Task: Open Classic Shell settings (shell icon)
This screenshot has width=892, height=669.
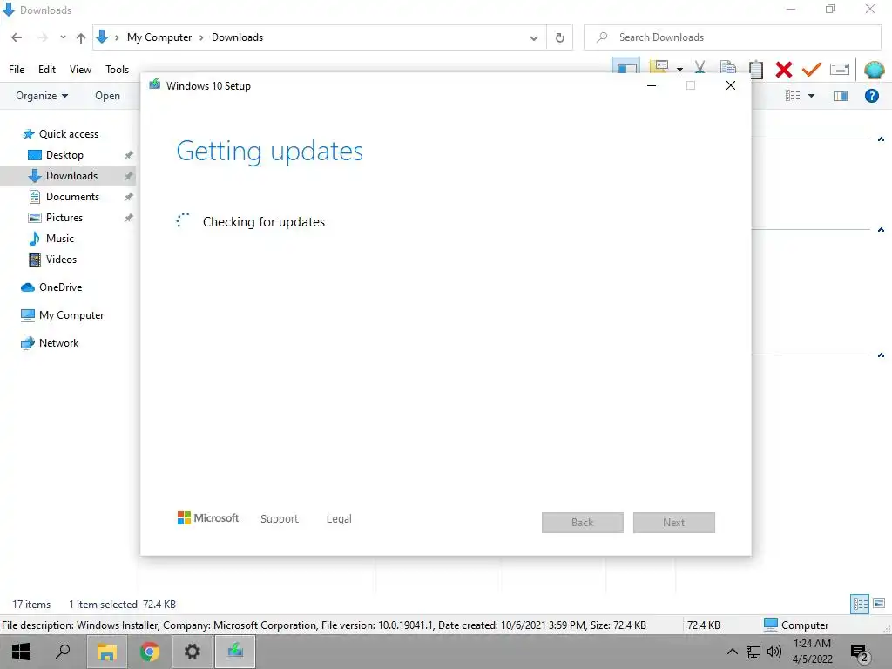Action: click(874, 70)
